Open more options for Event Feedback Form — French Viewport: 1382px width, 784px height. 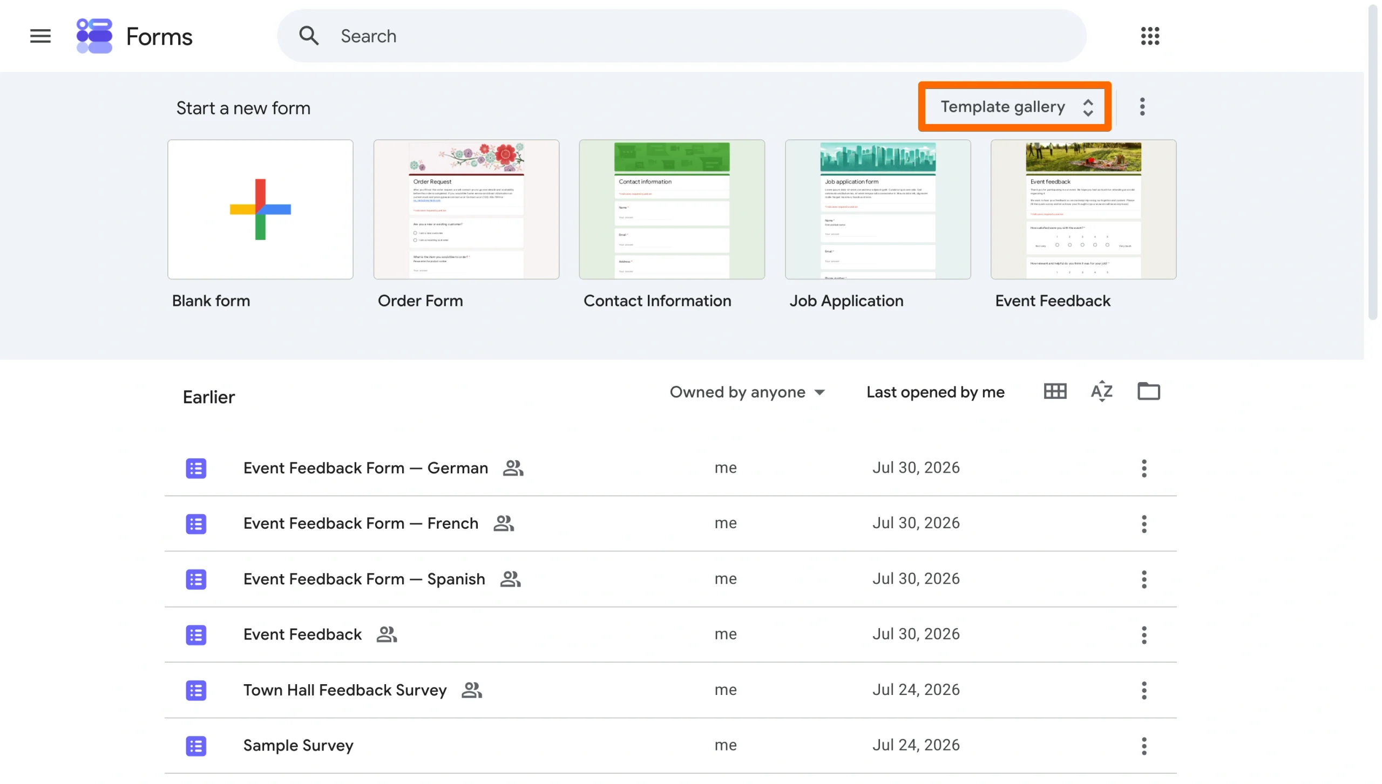[1144, 524]
